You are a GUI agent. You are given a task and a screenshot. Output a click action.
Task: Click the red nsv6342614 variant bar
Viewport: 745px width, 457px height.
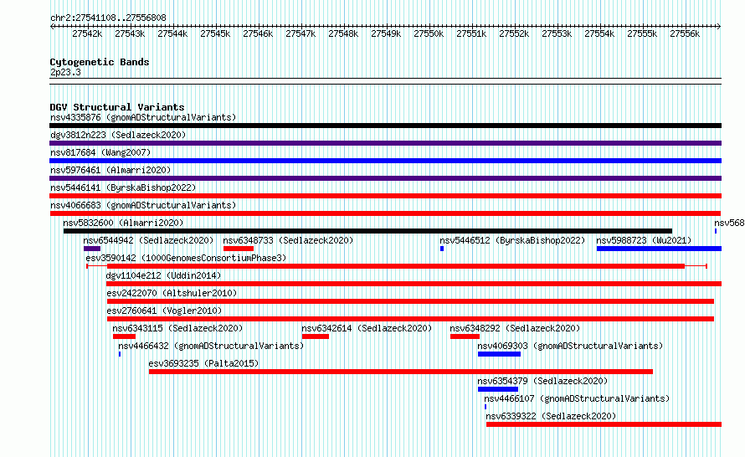316,336
